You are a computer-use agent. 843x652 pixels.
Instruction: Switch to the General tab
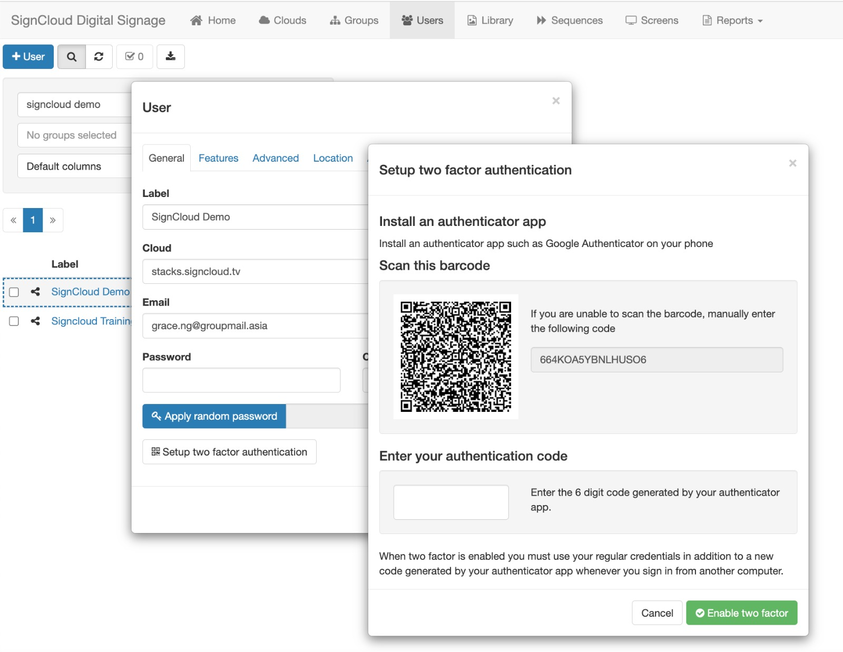166,158
